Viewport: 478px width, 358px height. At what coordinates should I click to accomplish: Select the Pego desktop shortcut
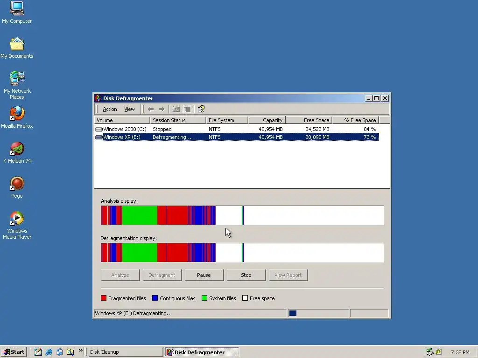[x=17, y=187]
